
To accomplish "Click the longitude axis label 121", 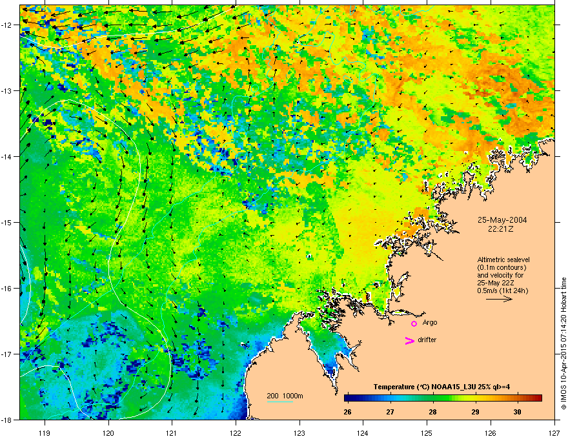I will tap(172, 433).
